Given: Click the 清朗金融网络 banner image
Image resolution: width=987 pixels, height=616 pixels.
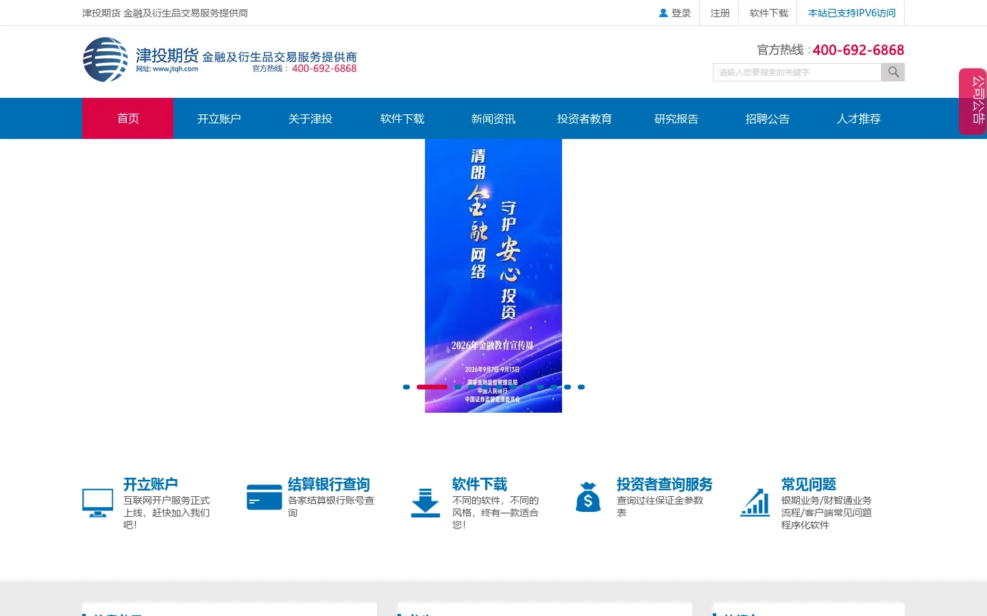Looking at the screenshot, I should click(x=493, y=276).
